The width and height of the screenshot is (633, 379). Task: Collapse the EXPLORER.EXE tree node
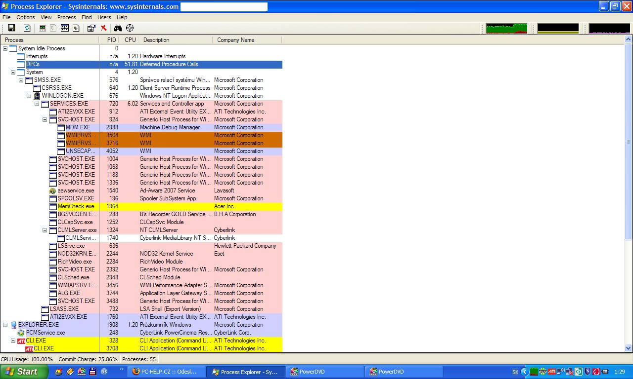[x=5, y=325]
